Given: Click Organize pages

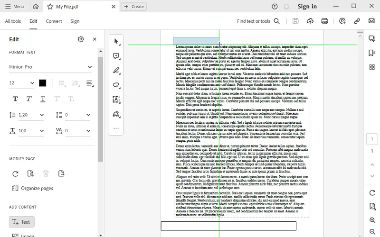Looking at the screenshot, I should [32, 188].
